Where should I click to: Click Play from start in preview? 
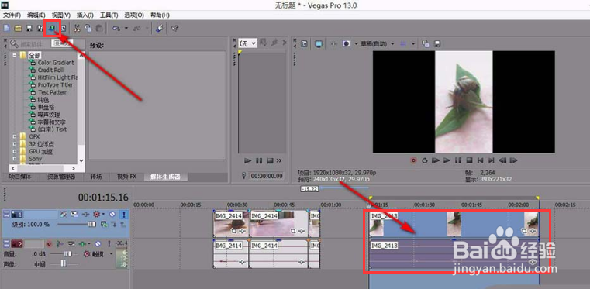436,160
